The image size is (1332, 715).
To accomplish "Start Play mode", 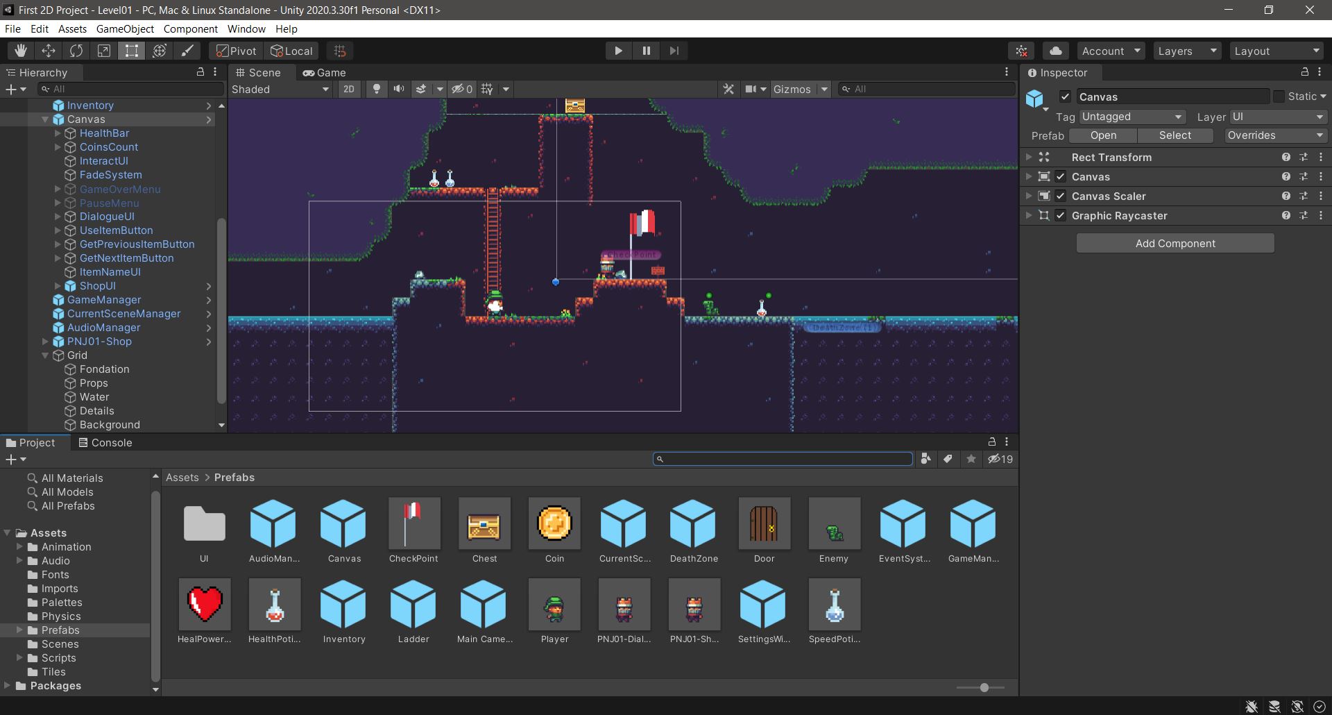I will pos(618,51).
